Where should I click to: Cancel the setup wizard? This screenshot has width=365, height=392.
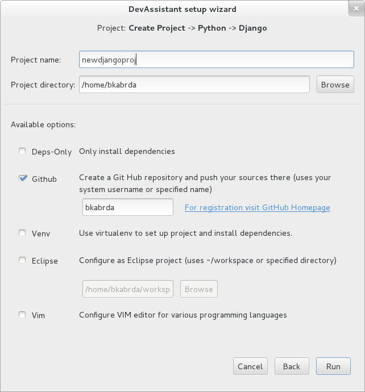click(250, 366)
